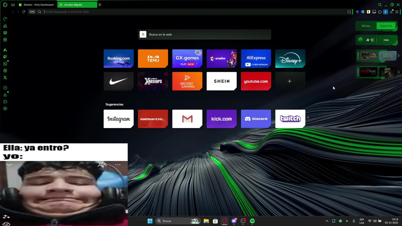The image size is (402, 226).
Task: Select the Acceso Rápido tab
Action: point(77,5)
